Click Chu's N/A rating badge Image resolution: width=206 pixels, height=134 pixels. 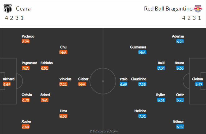click(63, 53)
